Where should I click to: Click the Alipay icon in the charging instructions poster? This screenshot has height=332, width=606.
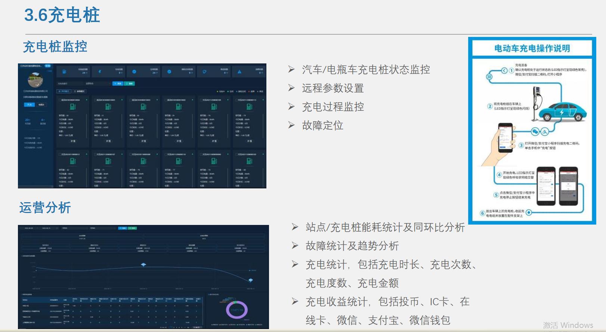coord(545,132)
